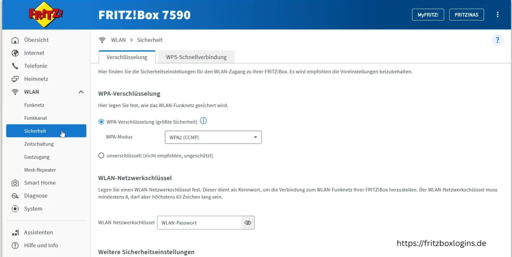Switch to WPS-Schnellverbindung tab

196,57
